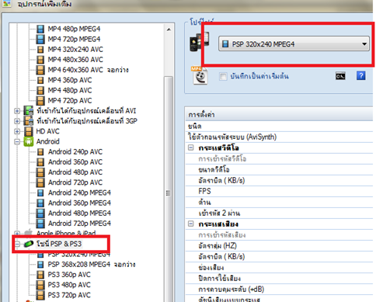376x302 pixels.
Task: Click the Android 240p AVC icon
Action: pos(40,151)
